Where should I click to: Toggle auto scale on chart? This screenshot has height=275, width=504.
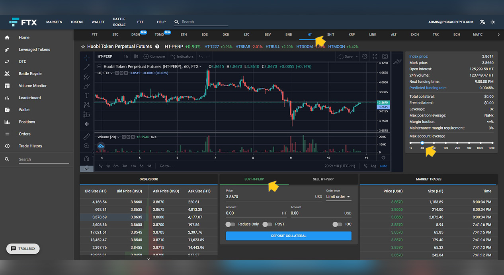tap(383, 166)
